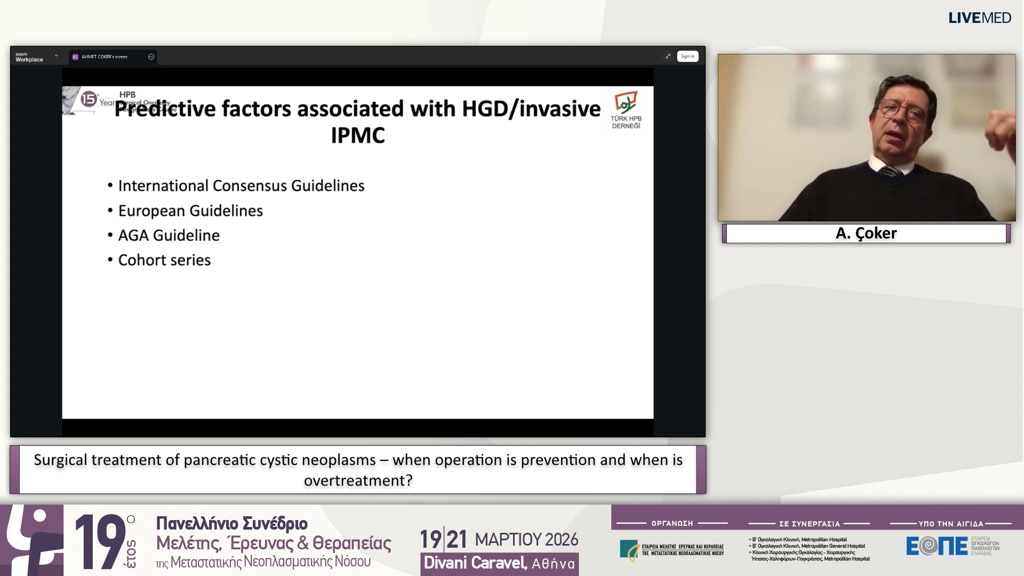Click the A. Çoker name label

pyautogui.click(x=865, y=233)
